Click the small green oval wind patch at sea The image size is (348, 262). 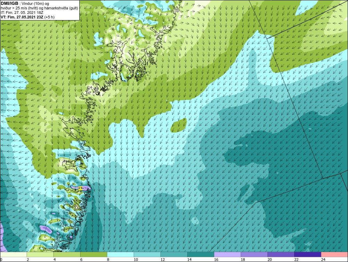(x=179, y=125)
